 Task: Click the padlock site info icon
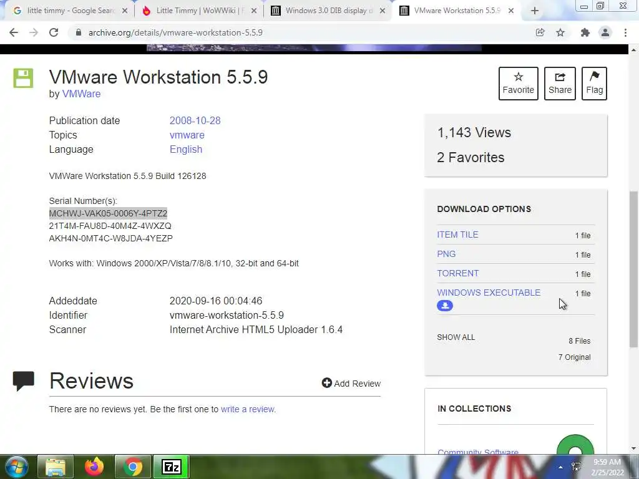coord(79,32)
